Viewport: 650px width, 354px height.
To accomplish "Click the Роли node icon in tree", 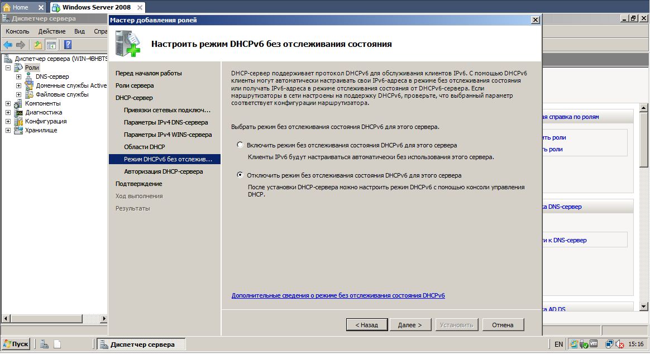I will coord(18,68).
